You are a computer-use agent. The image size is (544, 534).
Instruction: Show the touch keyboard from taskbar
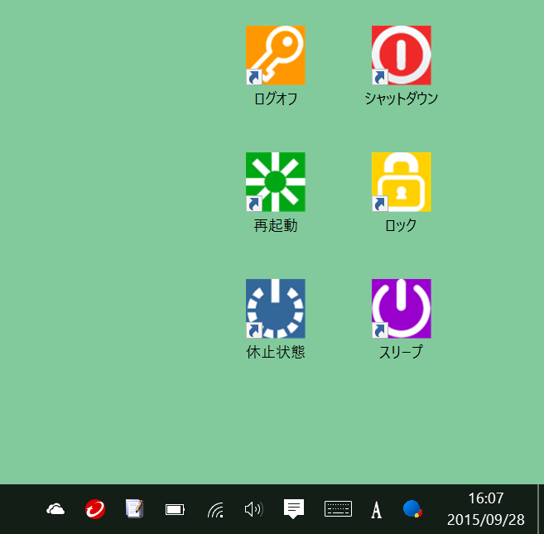pos(339,509)
